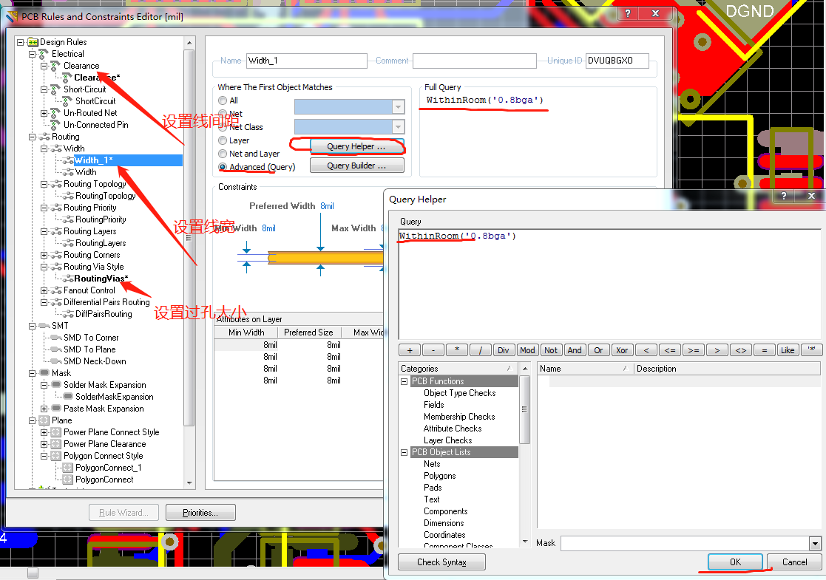Click Check Syntax button

(441, 562)
